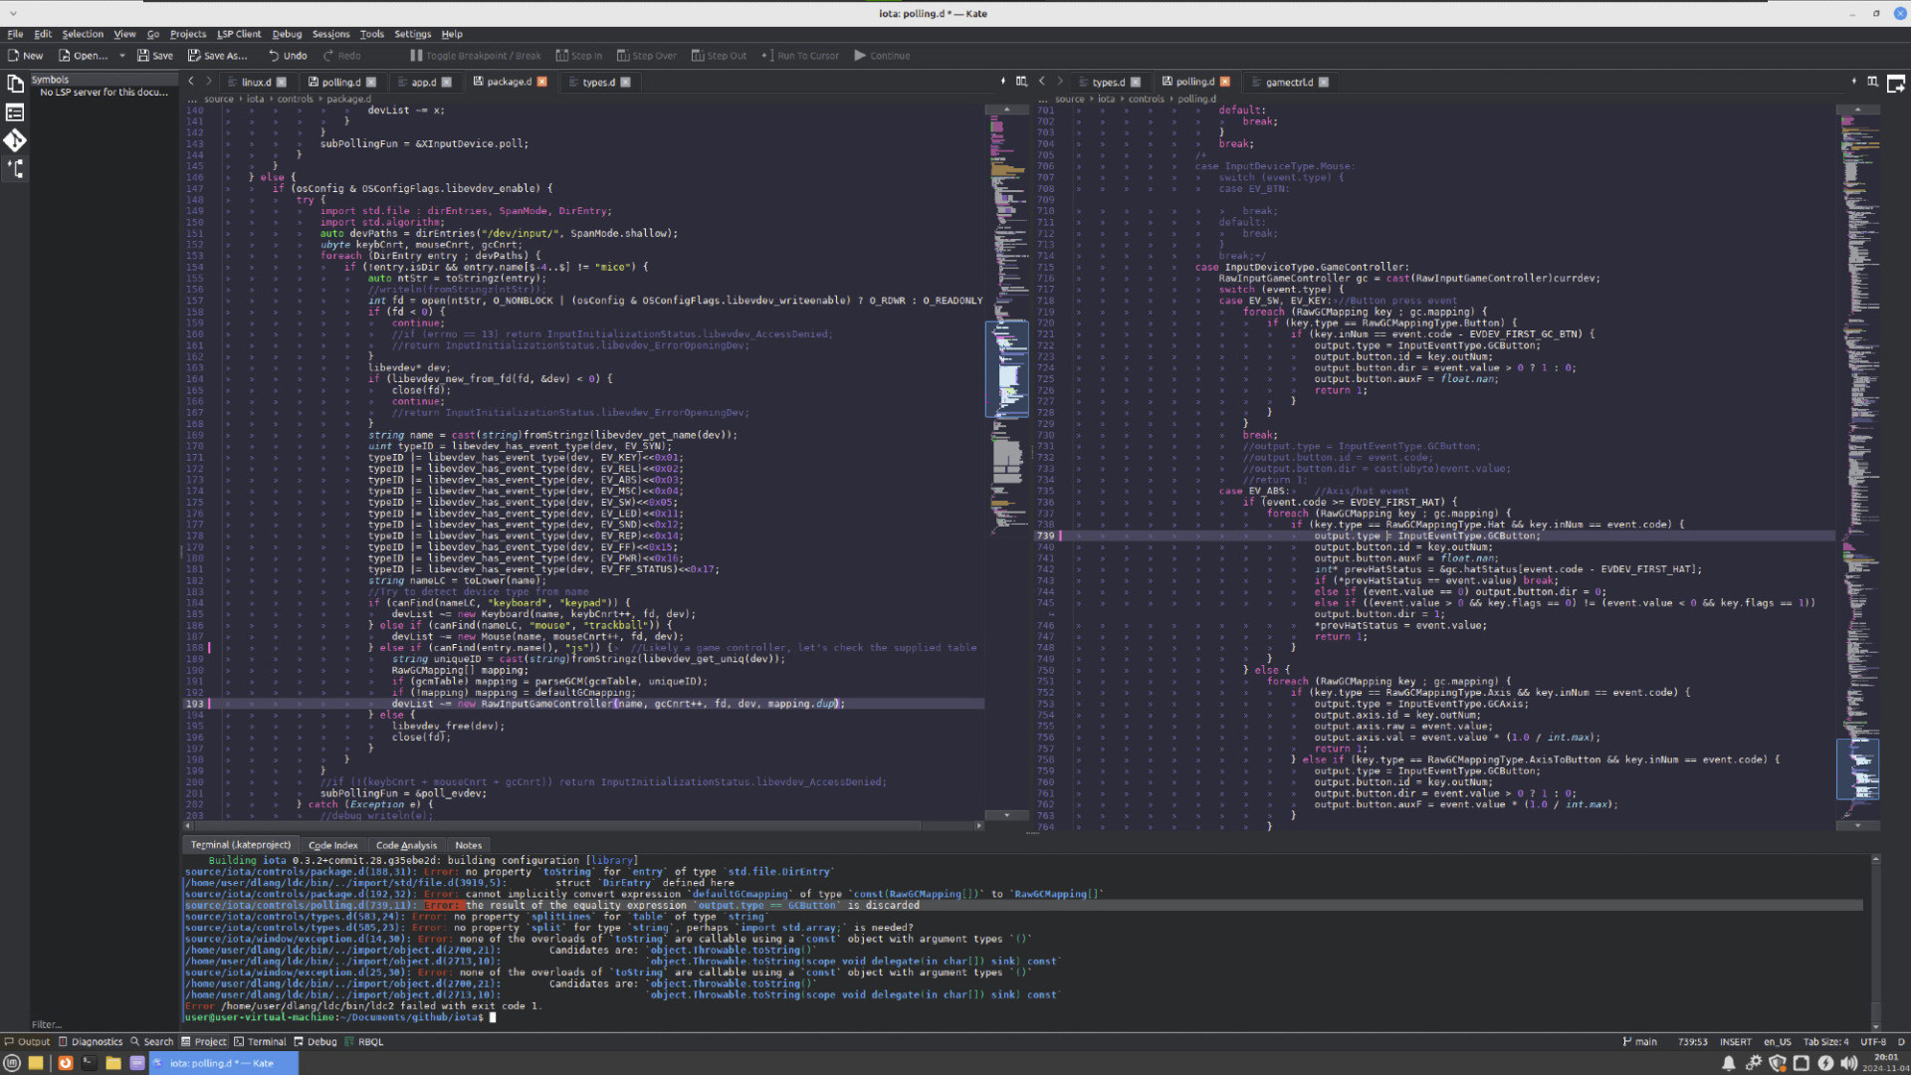Open the Tab Size: 4 selector
This screenshot has height=1075, width=1911.
tap(1825, 1042)
